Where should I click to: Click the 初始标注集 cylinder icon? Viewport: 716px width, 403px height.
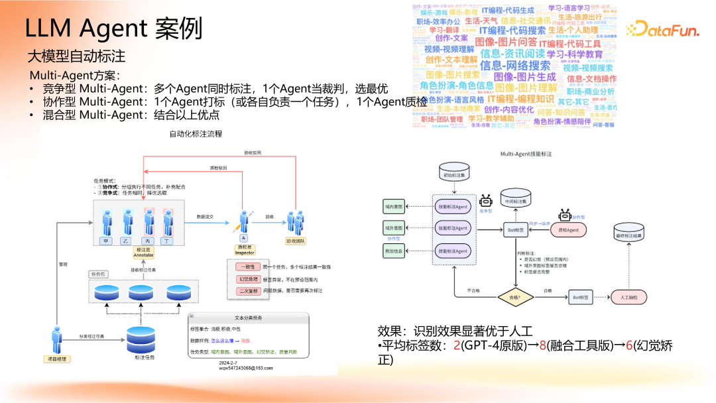[454, 171]
